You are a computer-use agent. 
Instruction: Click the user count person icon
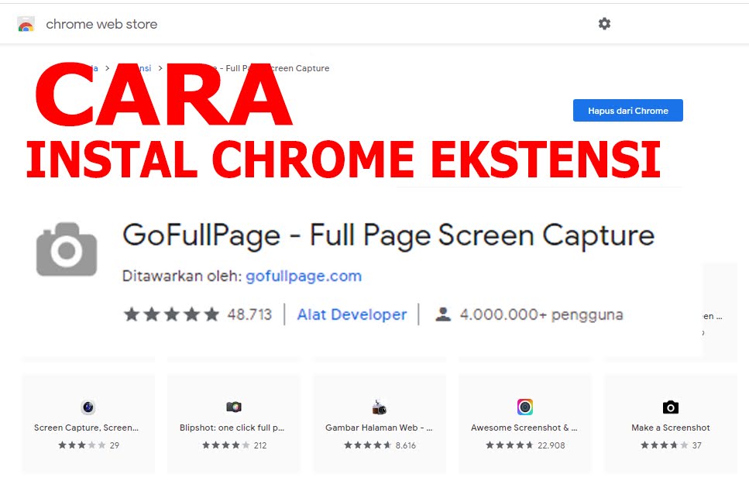point(443,314)
